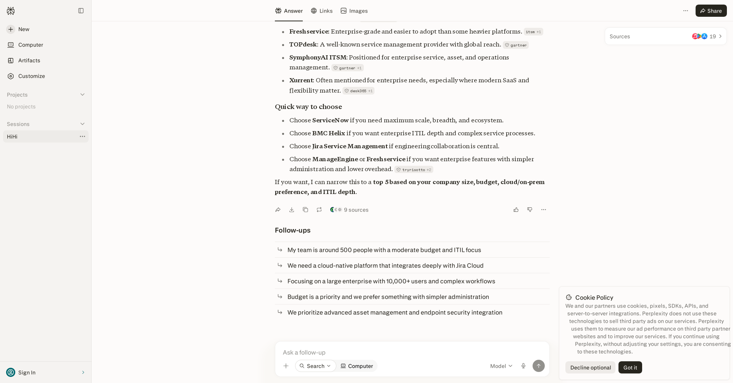Image resolution: width=733 pixels, height=383 pixels.
Task: Collapse the Sessions section
Action: (x=82, y=124)
